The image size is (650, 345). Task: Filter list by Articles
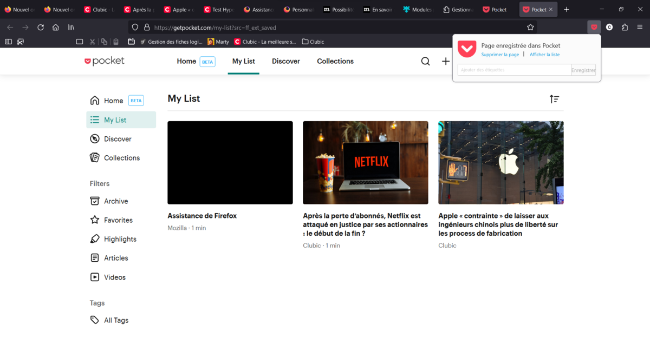coord(109,258)
